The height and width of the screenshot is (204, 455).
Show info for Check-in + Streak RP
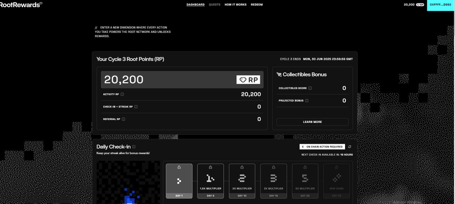pyautogui.click(x=136, y=107)
